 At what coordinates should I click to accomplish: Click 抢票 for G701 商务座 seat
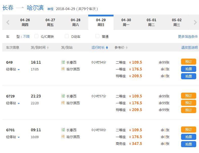(188, 144)
